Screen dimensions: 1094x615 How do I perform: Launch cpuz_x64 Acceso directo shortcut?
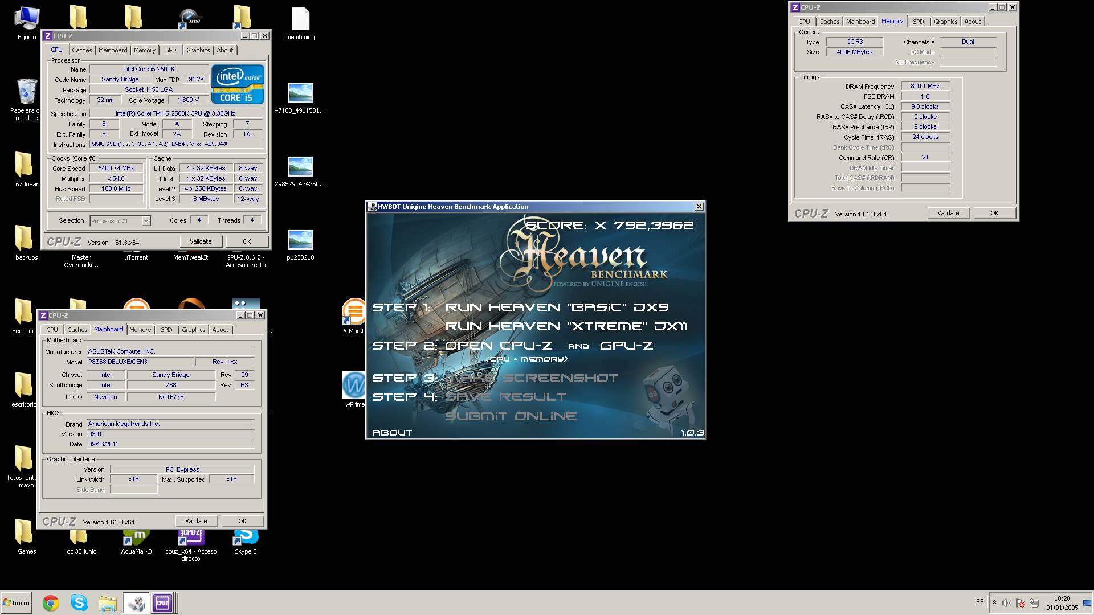pos(191,546)
